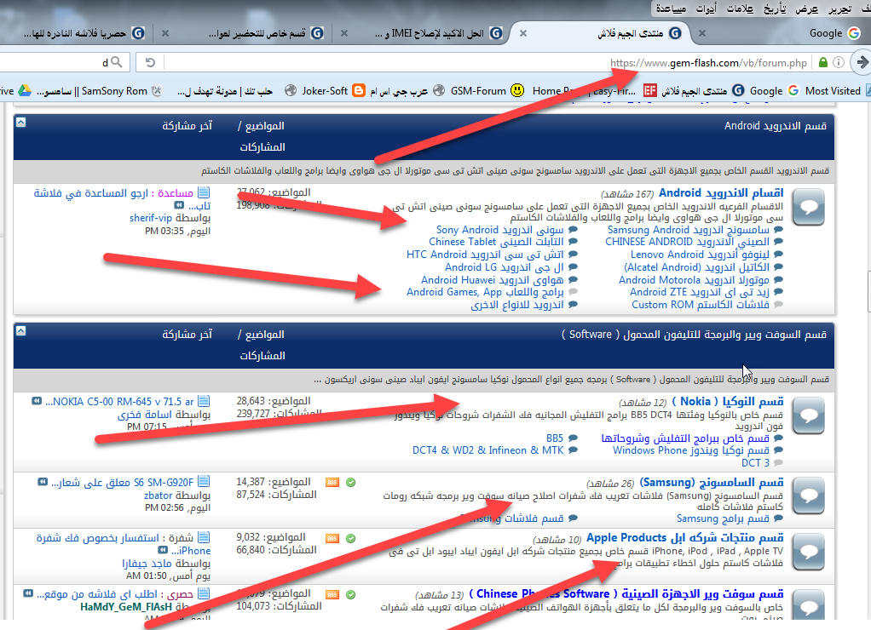
Task: Click the green padlock security icon
Action: 823,62
